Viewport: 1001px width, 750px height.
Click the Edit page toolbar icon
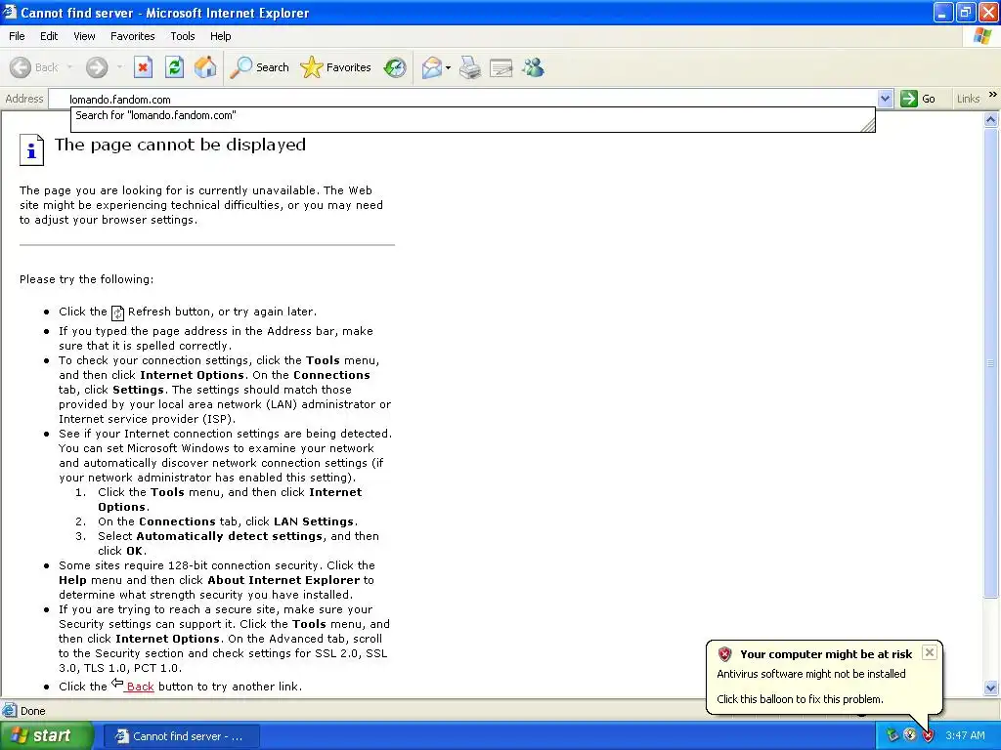pos(501,67)
